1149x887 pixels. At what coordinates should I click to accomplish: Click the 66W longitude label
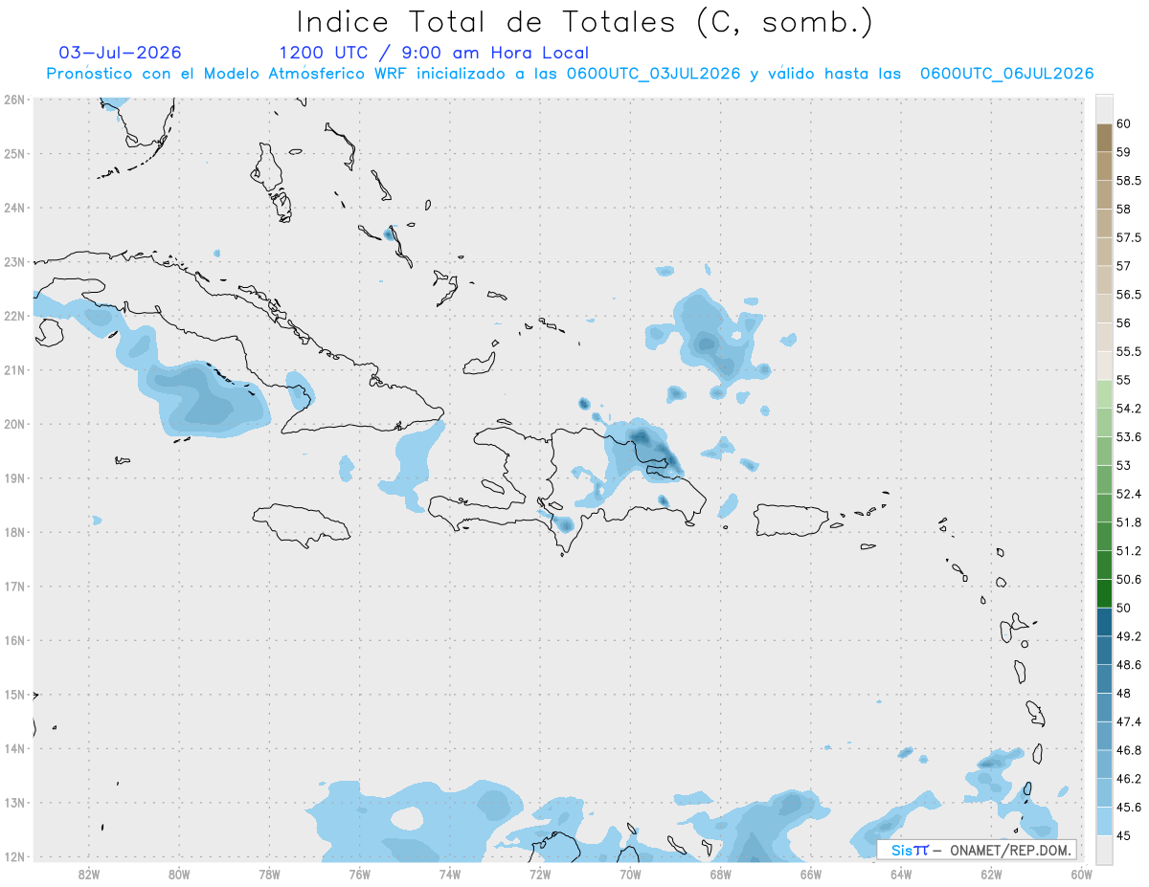click(x=811, y=874)
